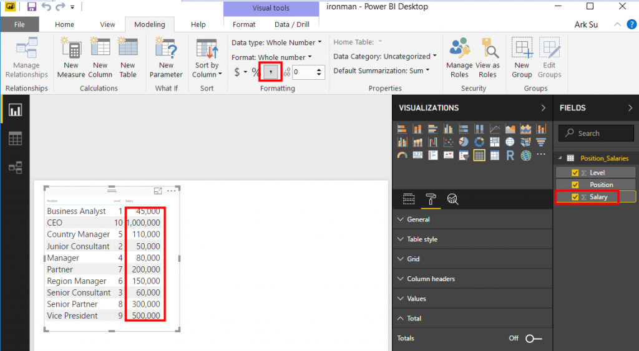Click New Measure in Calculations
Image resolution: width=639 pixels, height=351 pixels.
71,57
